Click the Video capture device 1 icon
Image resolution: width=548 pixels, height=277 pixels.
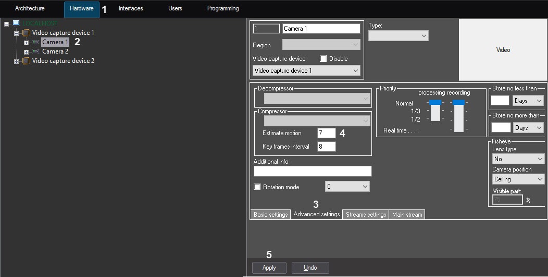(26, 33)
